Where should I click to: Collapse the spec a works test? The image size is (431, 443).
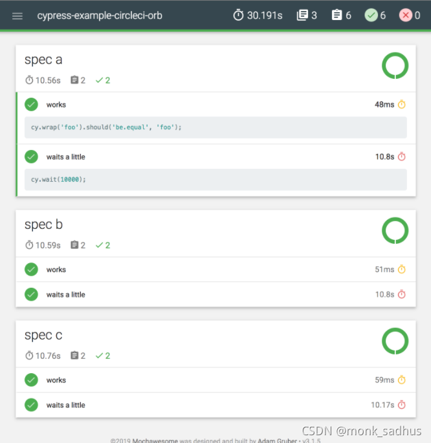[x=216, y=105]
